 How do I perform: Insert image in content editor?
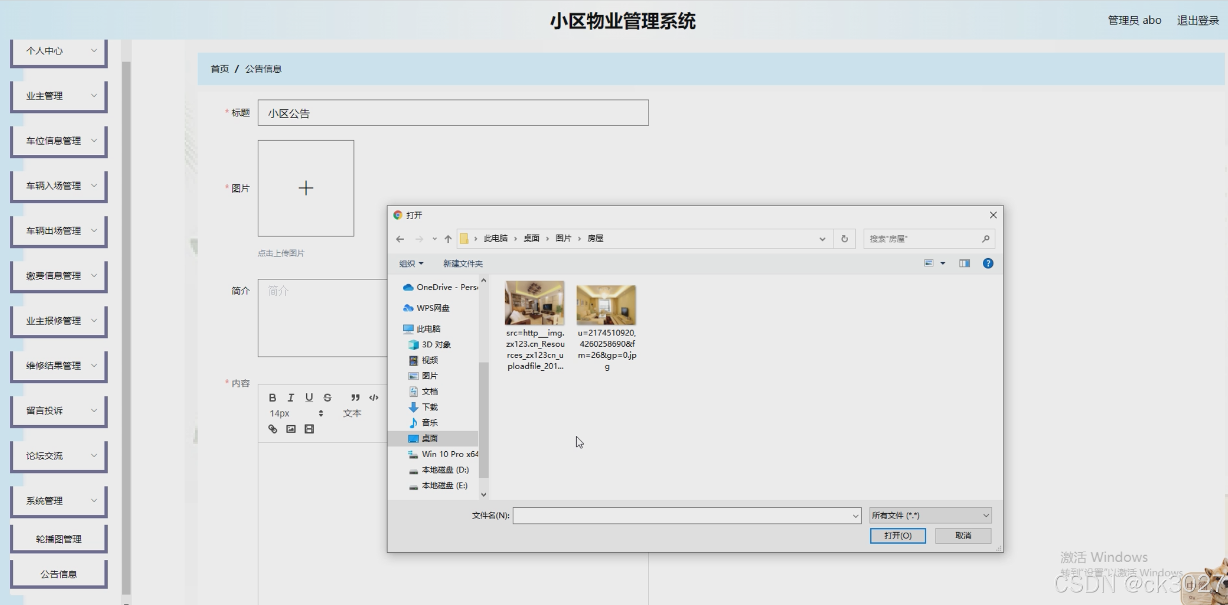click(x=291, y=429)
